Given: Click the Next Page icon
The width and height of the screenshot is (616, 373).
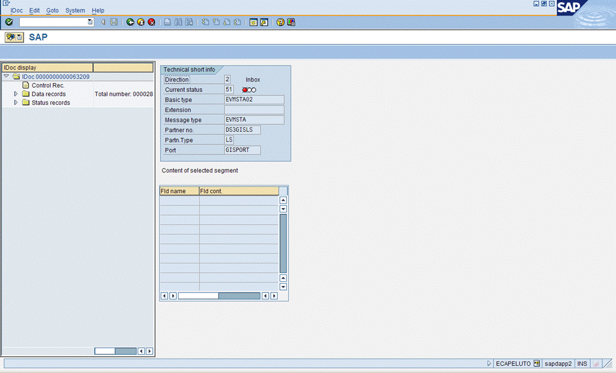Looking at the screenshot, I should (227, 22).
